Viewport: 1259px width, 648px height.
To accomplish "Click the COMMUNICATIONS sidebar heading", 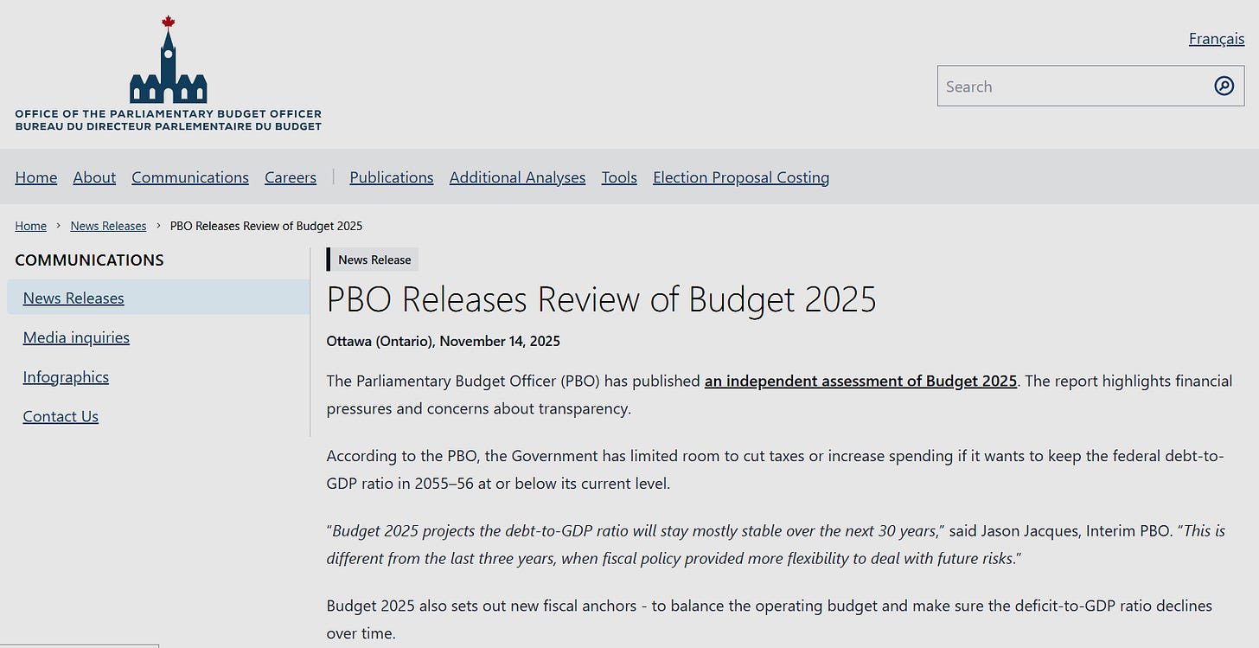I will [x=89, y=260].
